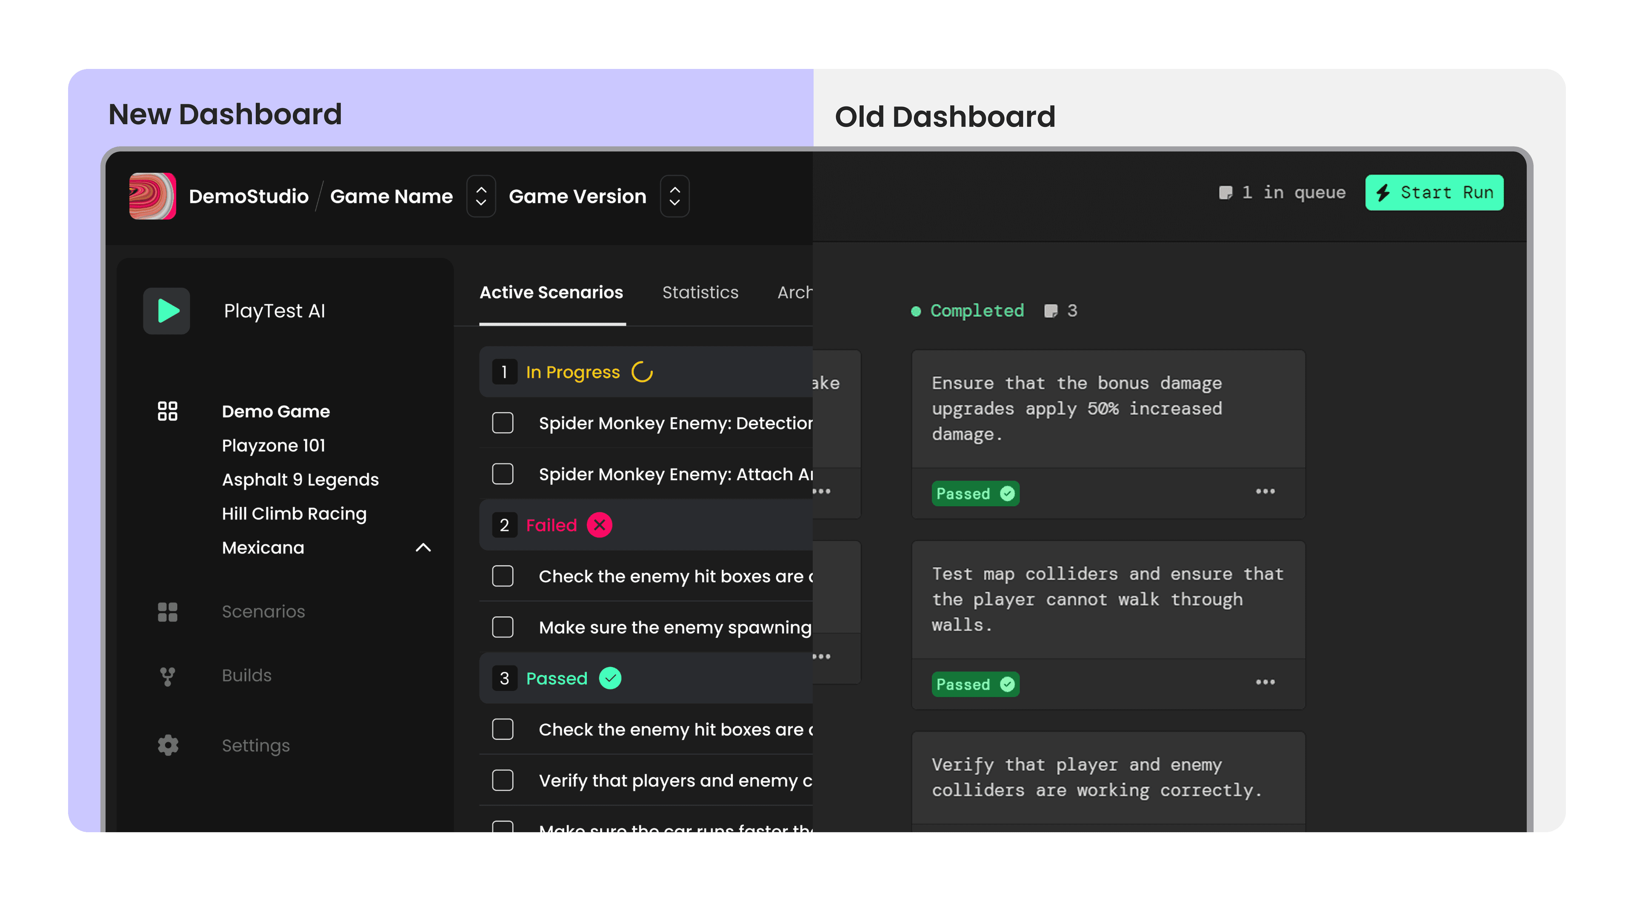Open the Game Version dropdown
This screenshot has height=919, width=1634.
click(674, 196)
